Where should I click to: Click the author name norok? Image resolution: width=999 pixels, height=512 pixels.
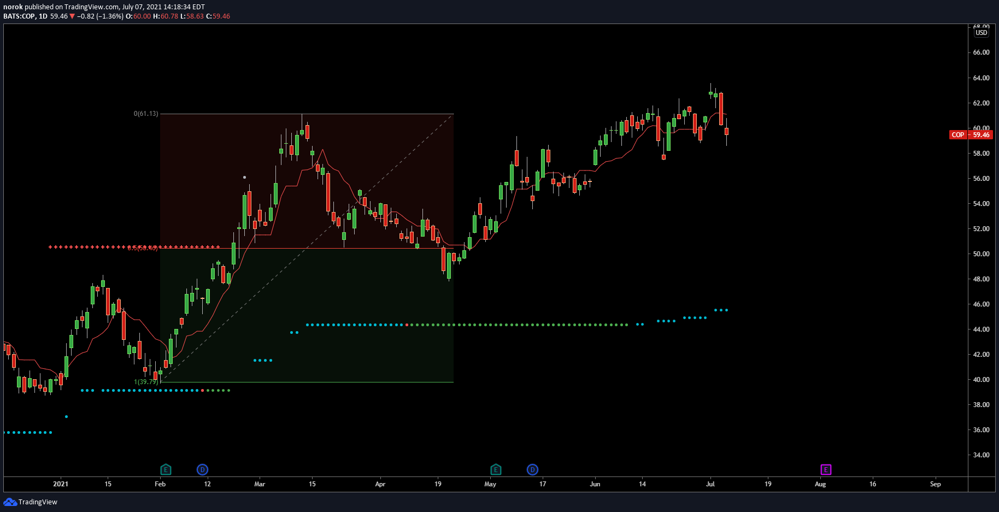point(13,7)
